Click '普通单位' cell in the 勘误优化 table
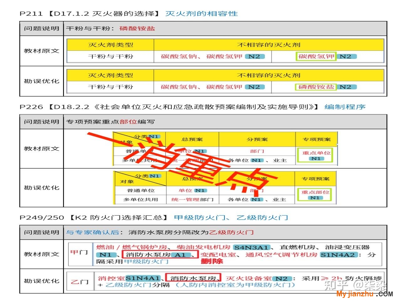Viewport: 397px width, 301px height. [141, 191]
